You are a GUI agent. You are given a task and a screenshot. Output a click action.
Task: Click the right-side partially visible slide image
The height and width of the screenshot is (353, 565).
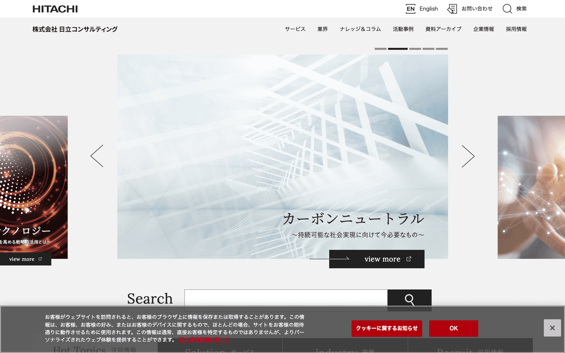click(x=531, y=187)
